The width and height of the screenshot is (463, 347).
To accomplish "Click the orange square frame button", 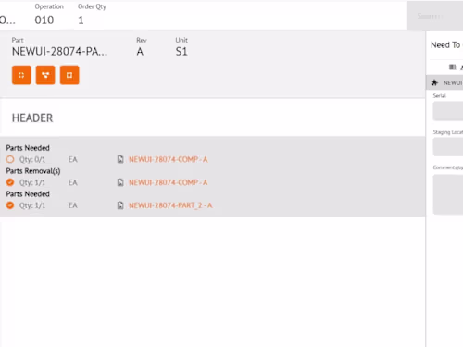I will pyautogui.click(x=69, y=75).
